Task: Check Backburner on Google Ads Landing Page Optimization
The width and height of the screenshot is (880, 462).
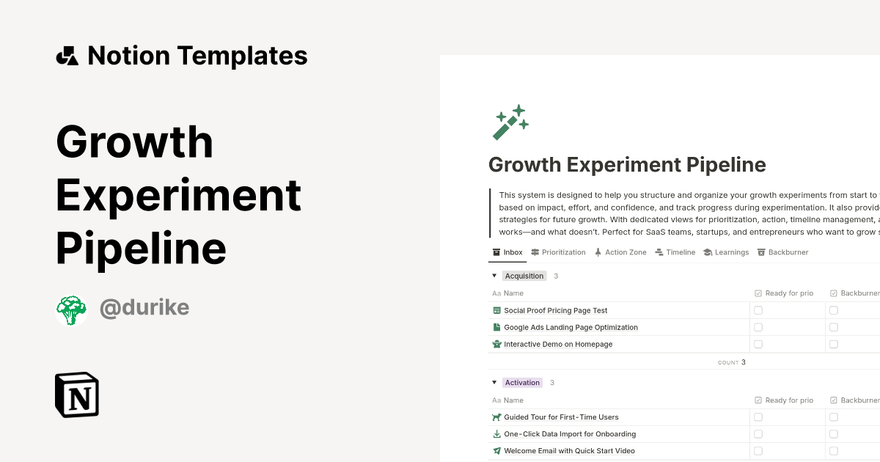Action: tap(832, 327)
